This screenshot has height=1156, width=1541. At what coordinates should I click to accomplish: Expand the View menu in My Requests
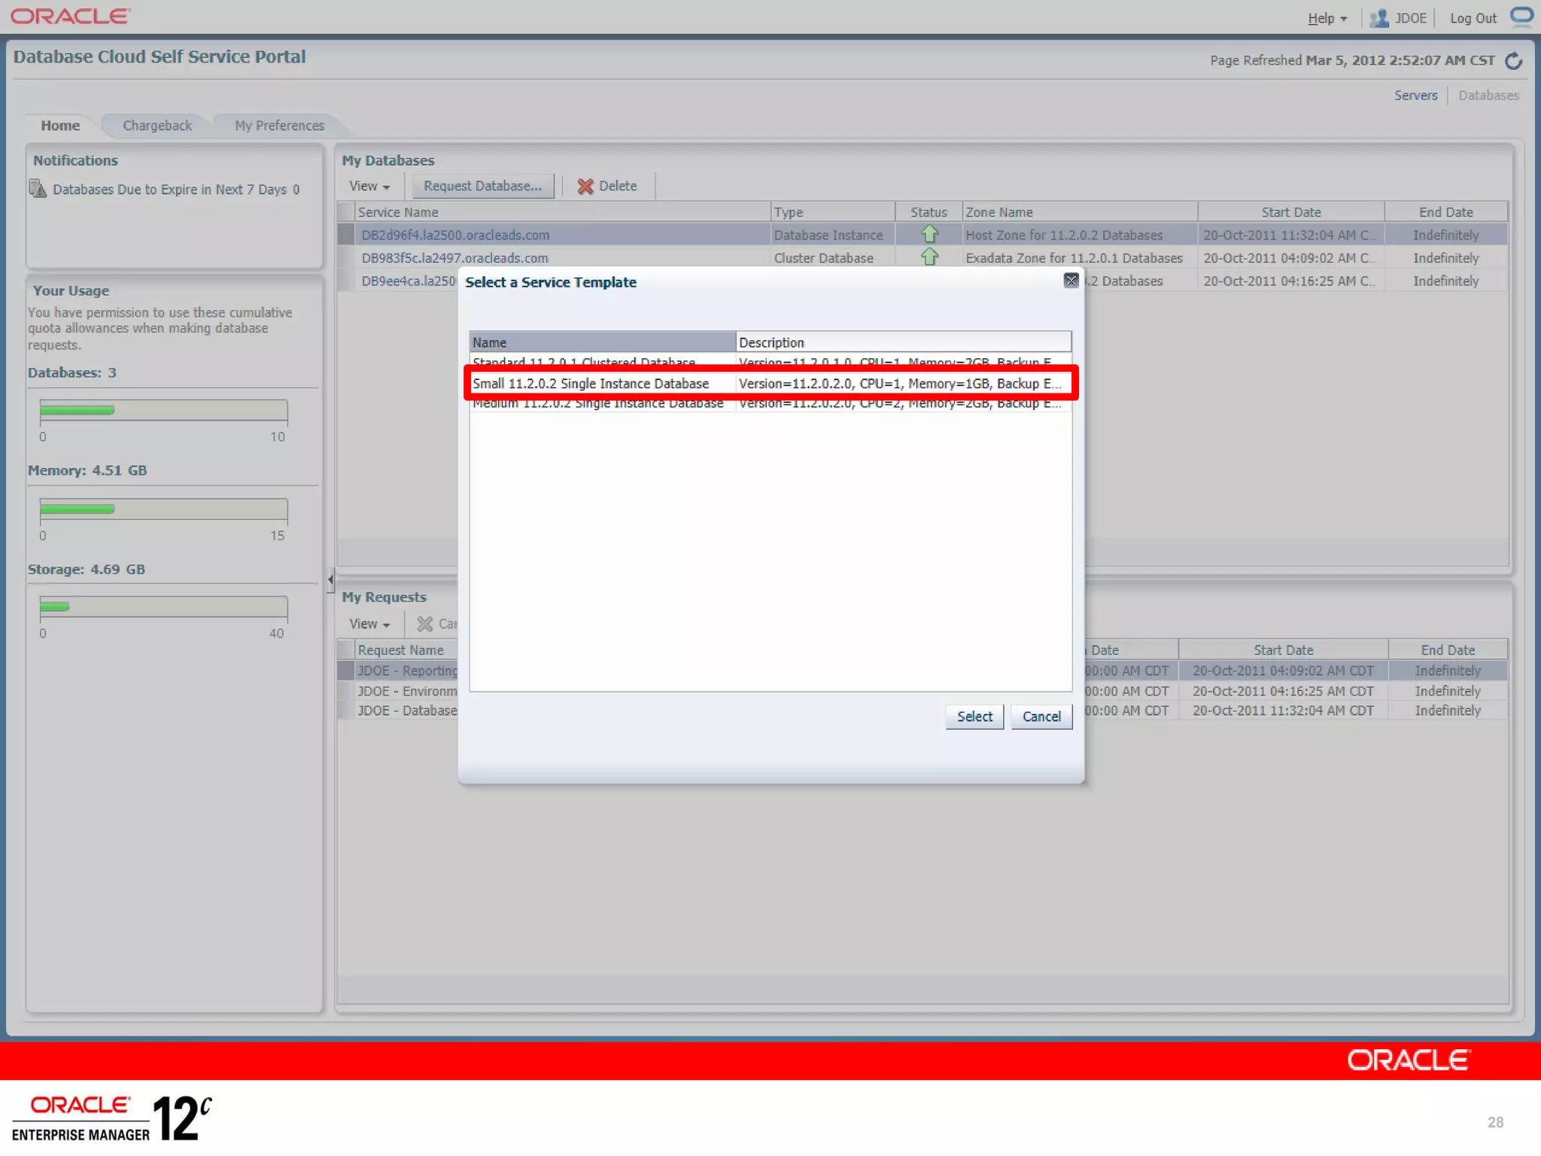click(x=369, y=624)
